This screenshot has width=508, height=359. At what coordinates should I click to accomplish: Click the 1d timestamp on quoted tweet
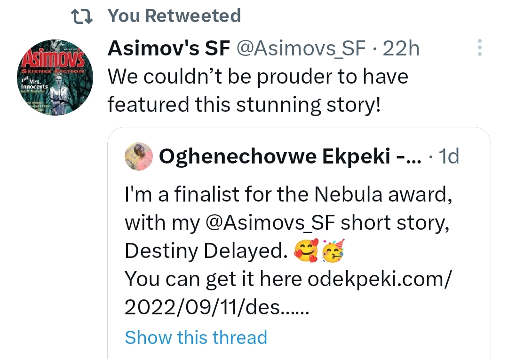coord(448,157)
